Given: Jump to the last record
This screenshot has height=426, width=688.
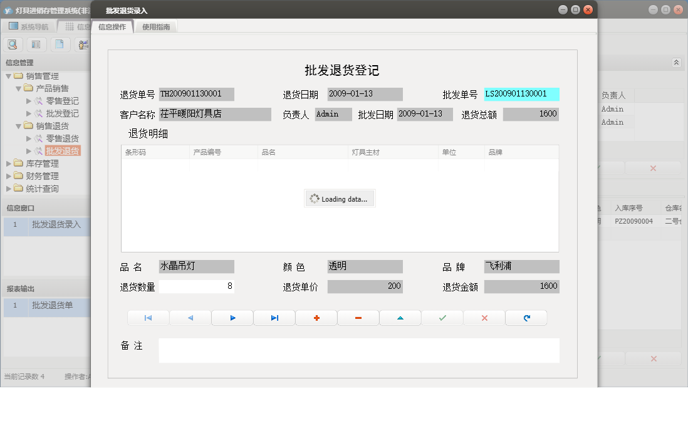Looking at the screenshot, I should (274, 318).
